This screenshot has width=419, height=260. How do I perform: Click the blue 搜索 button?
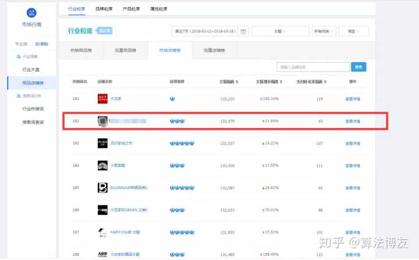(x=359, y=67)
